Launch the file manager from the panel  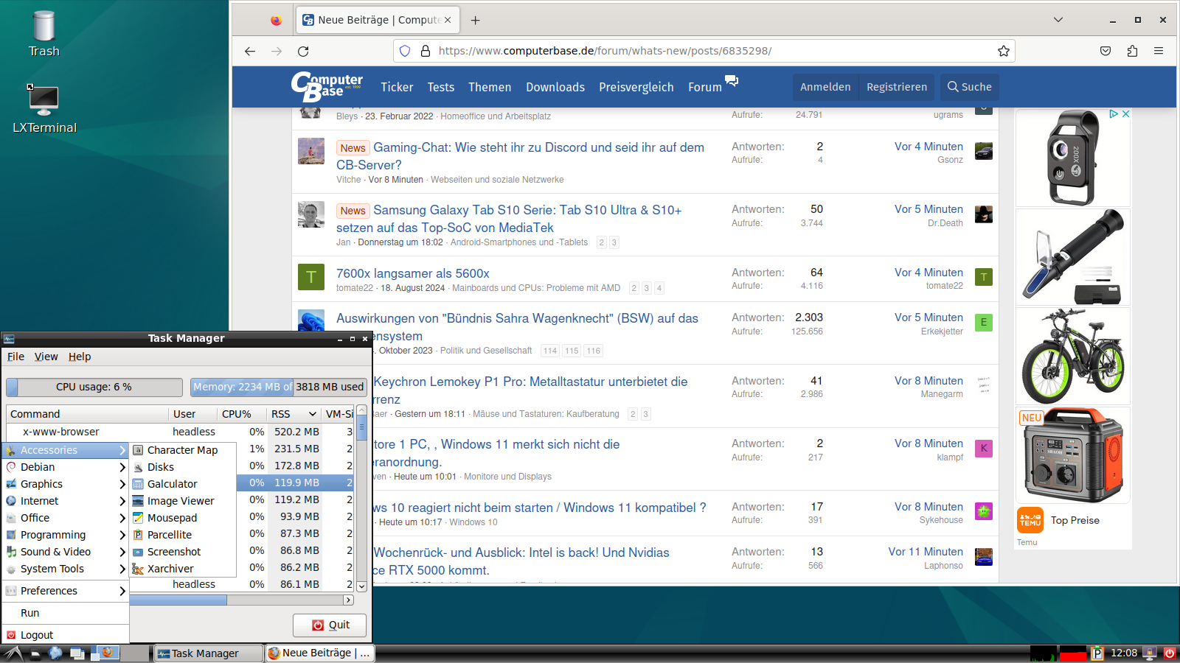34,653
